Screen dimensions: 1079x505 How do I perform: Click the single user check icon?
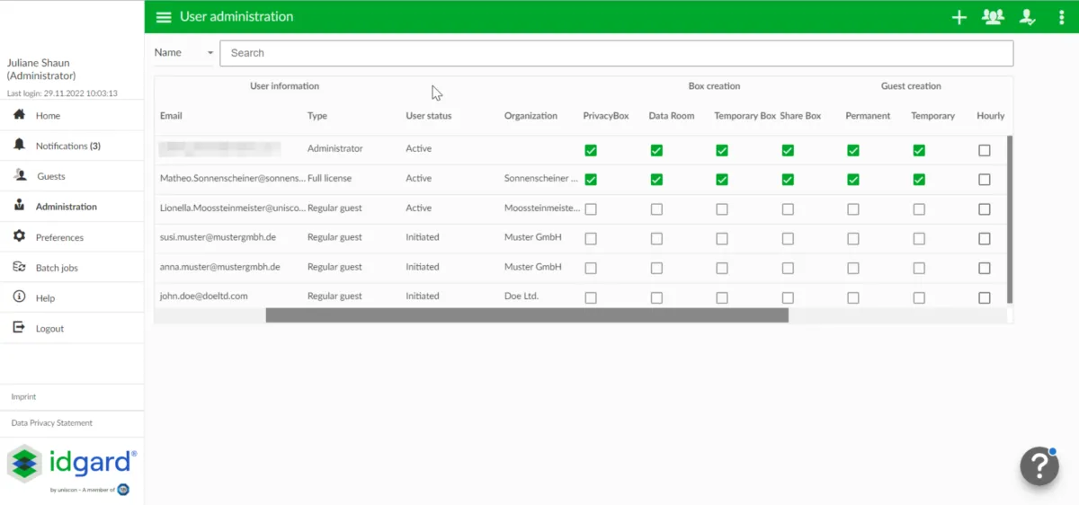pyautogui.click(x=1027, y=17)
